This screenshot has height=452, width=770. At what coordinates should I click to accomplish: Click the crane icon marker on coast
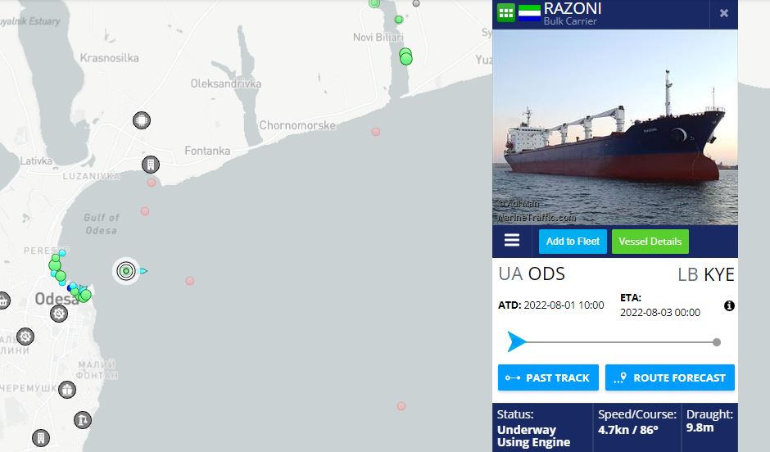[83, 420]
